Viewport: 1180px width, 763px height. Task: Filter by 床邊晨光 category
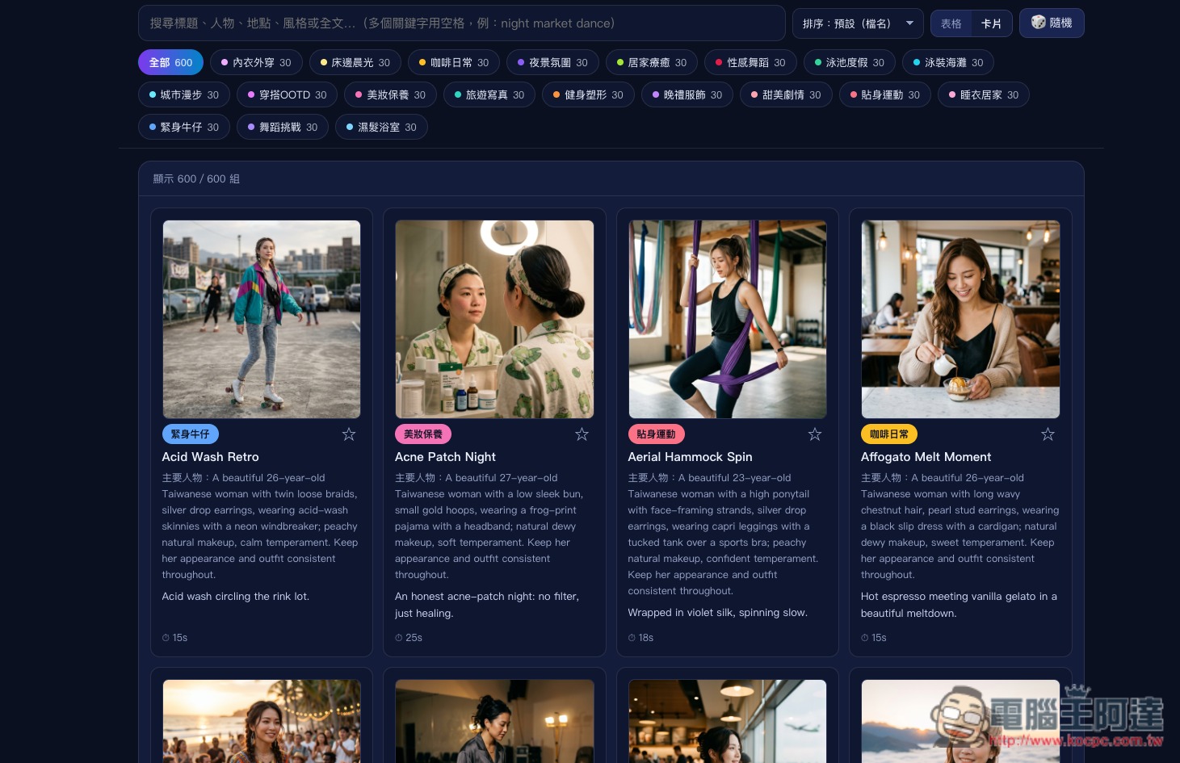click(355, 63)
